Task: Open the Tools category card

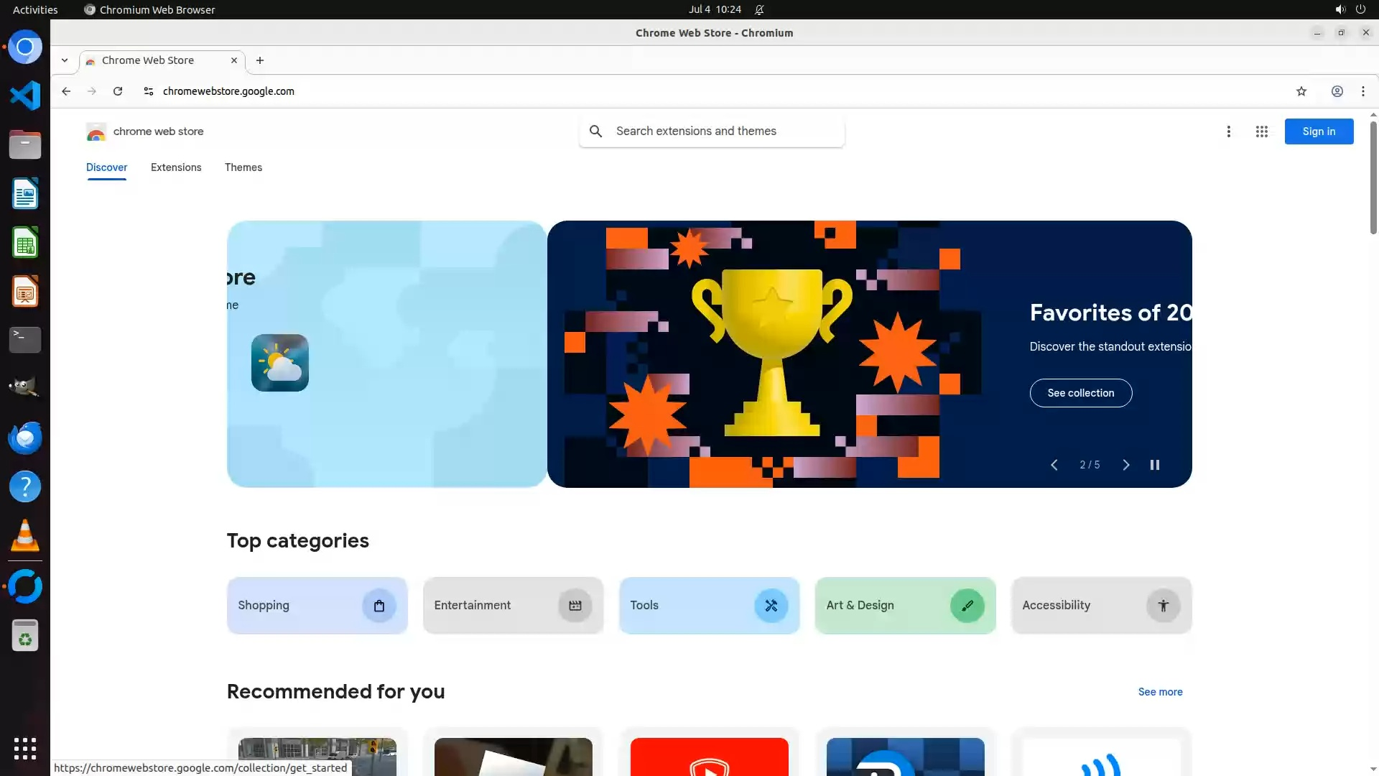Action: 708,605
